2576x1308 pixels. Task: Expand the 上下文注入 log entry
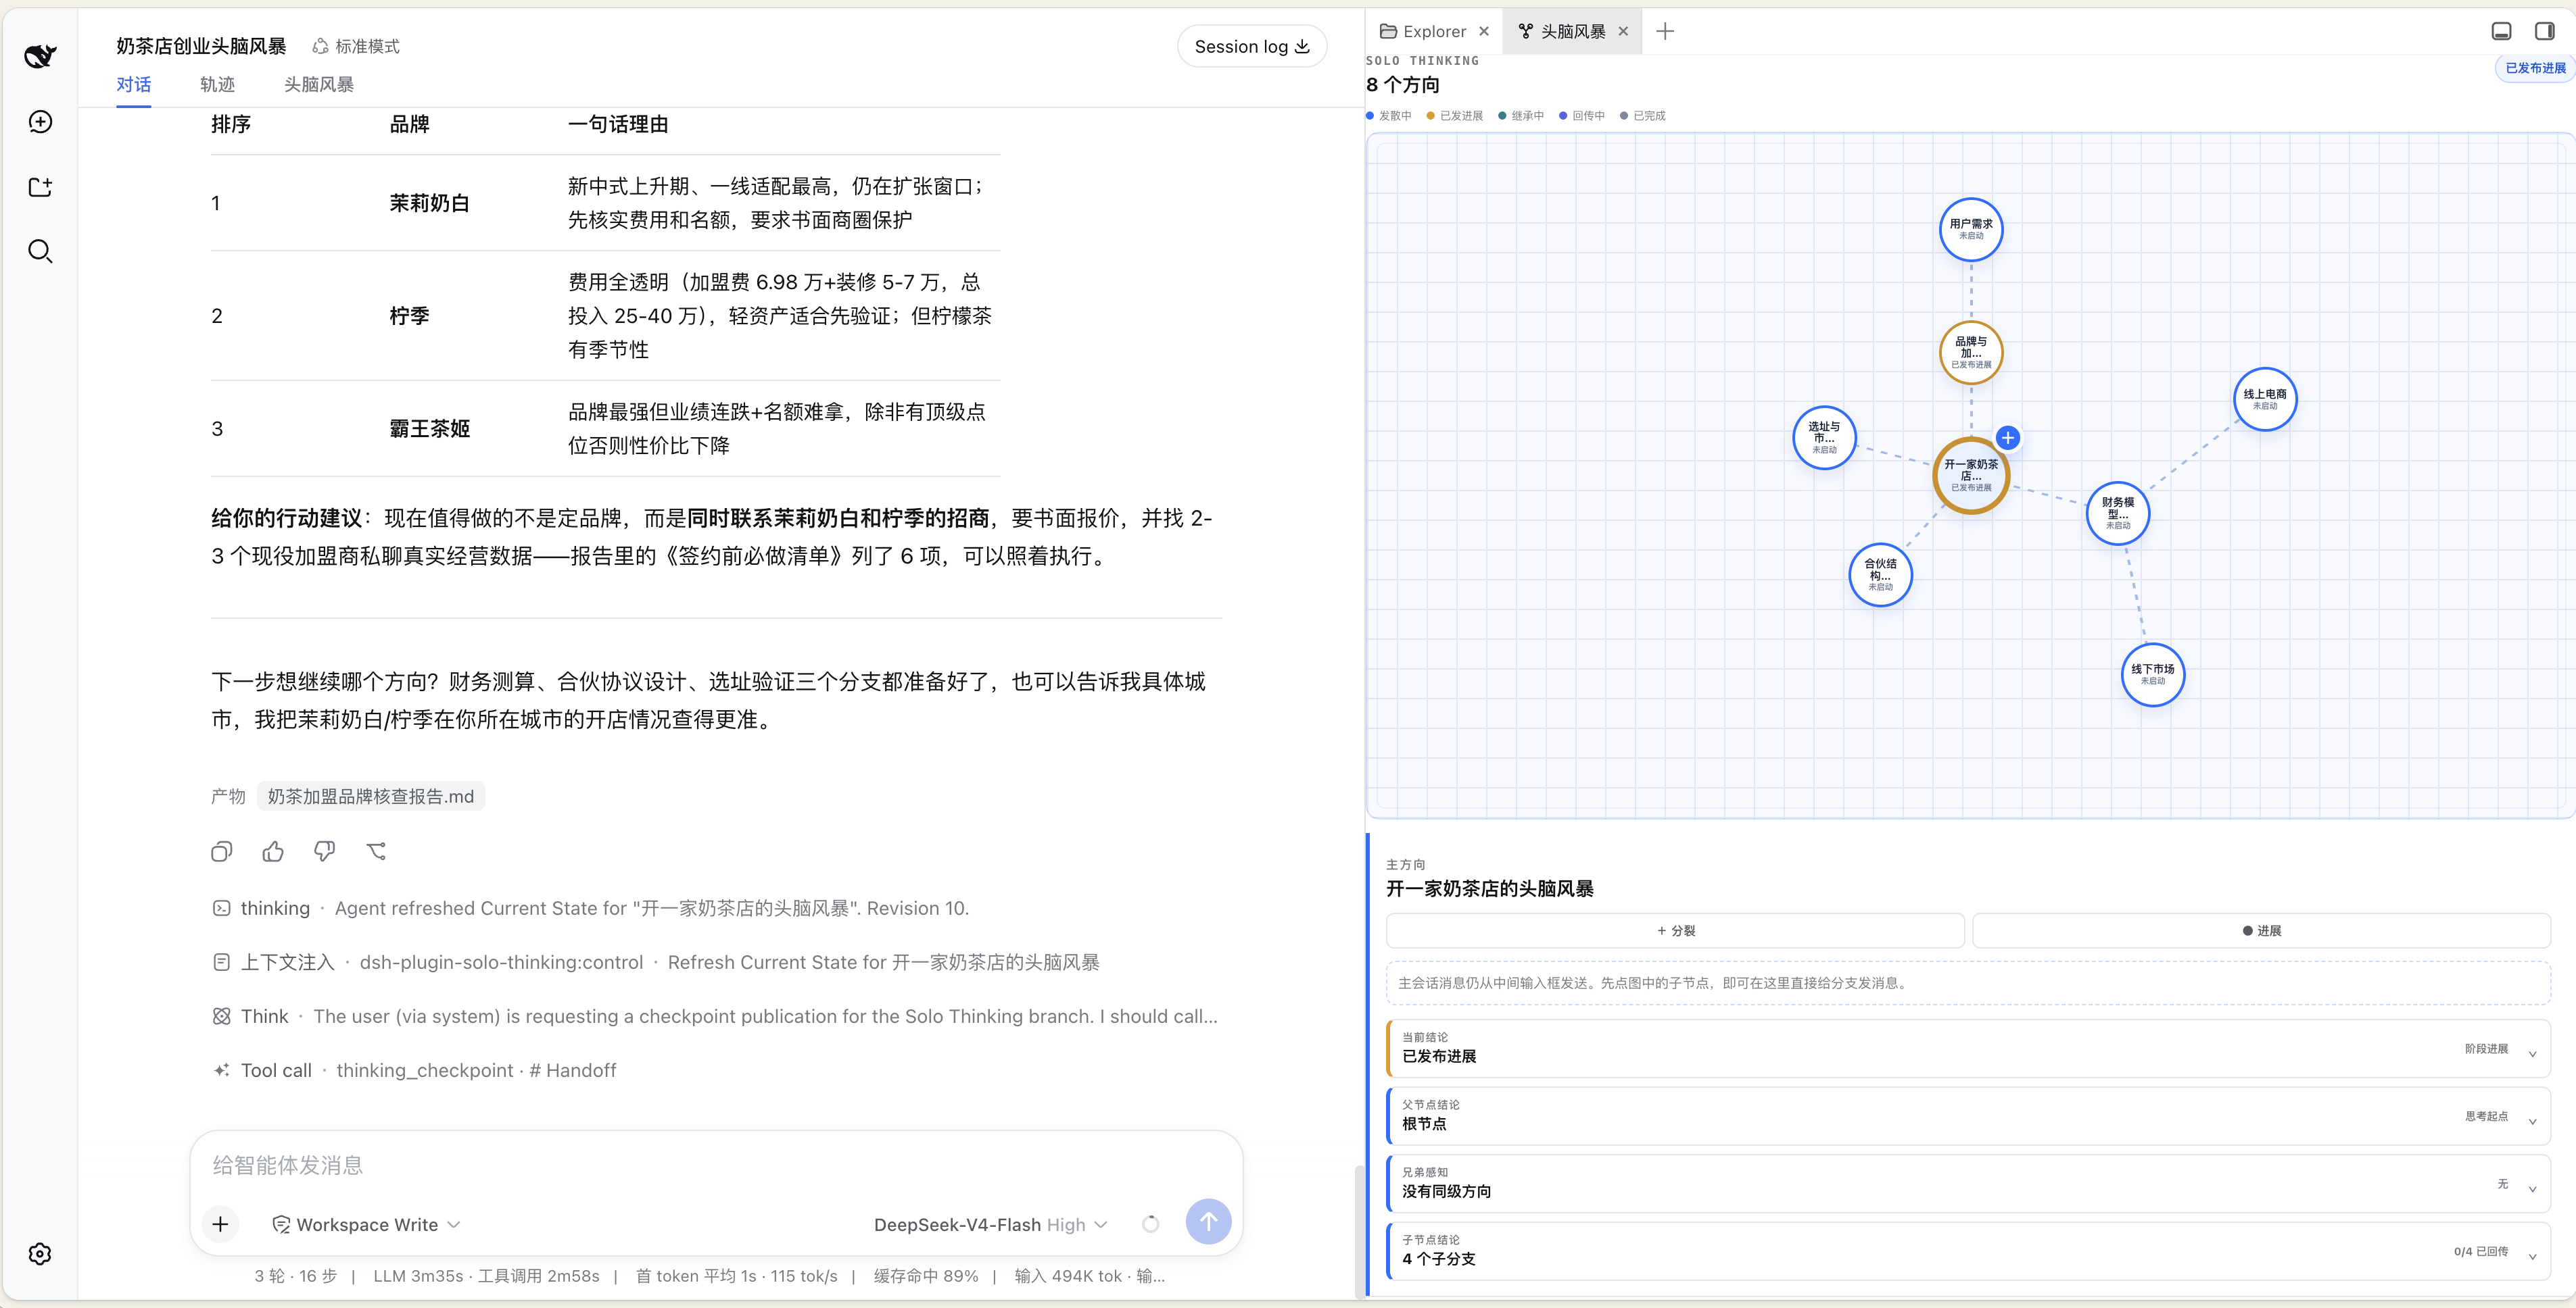655,962
